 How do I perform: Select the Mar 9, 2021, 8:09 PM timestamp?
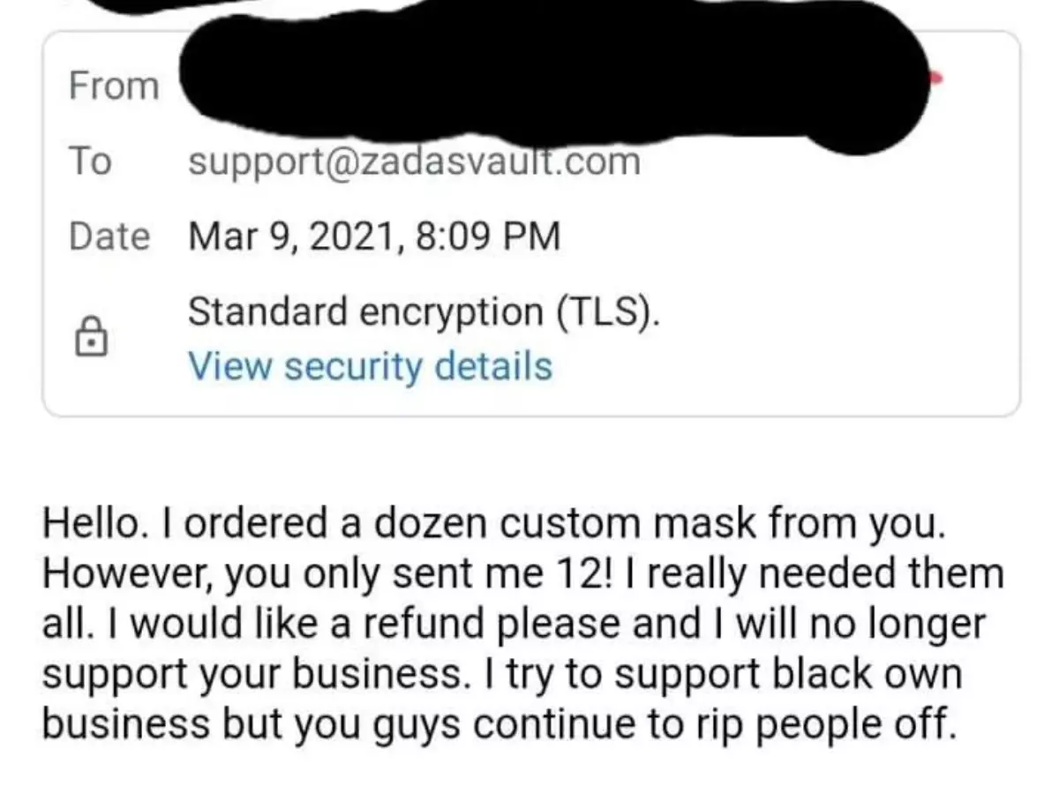374,236
